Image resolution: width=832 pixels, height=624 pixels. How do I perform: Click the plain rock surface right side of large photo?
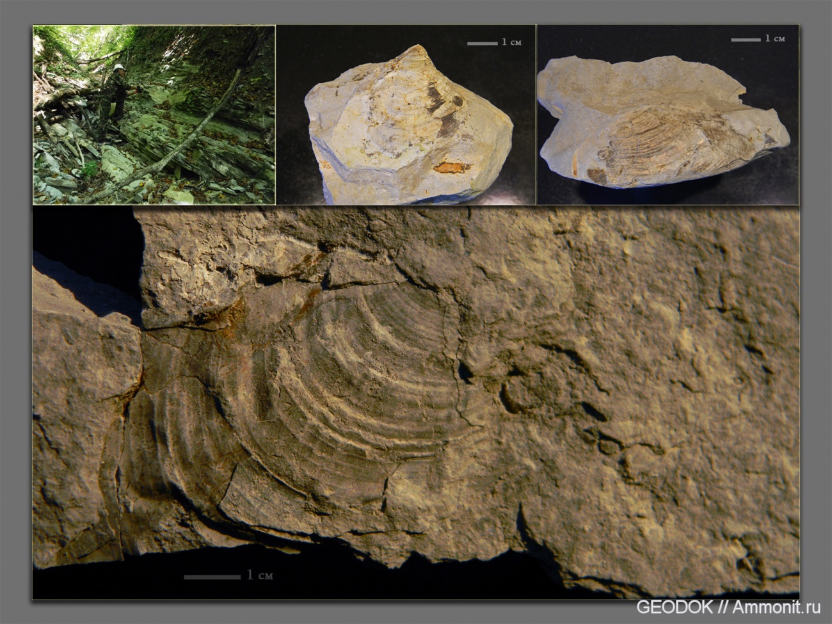pyautogui.click(x=704, y=384)
